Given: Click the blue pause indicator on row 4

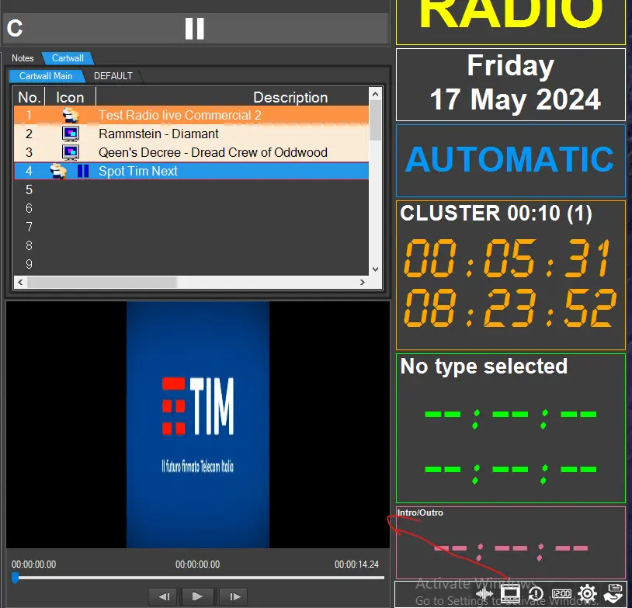Looking at the screenshot, I should point(82,171).
